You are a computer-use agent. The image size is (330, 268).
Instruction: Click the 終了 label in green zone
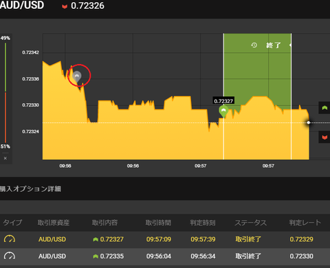[274, 45]
